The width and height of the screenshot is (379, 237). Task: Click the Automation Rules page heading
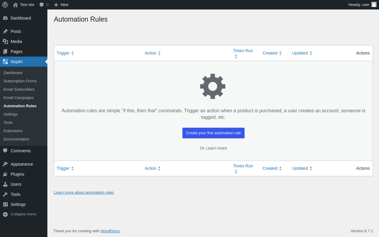(81, 19)
